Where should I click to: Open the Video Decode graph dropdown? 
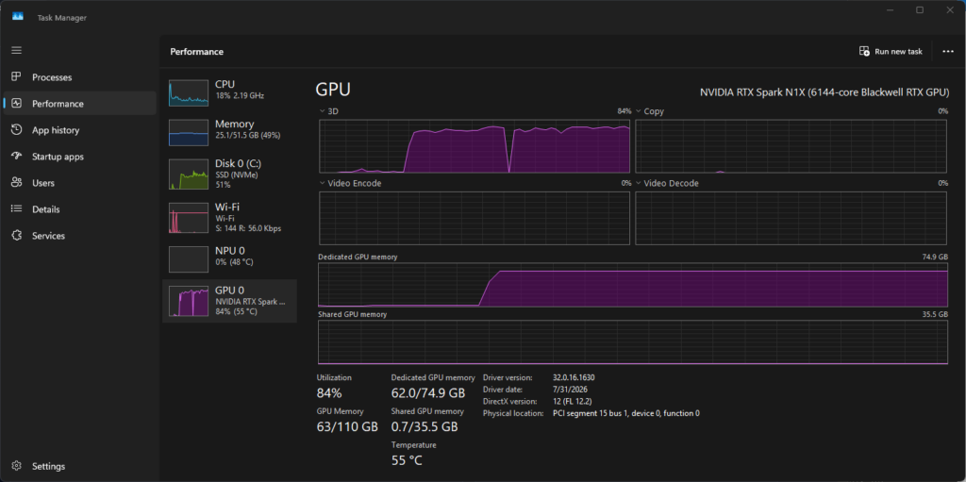[x=639, y=183]
